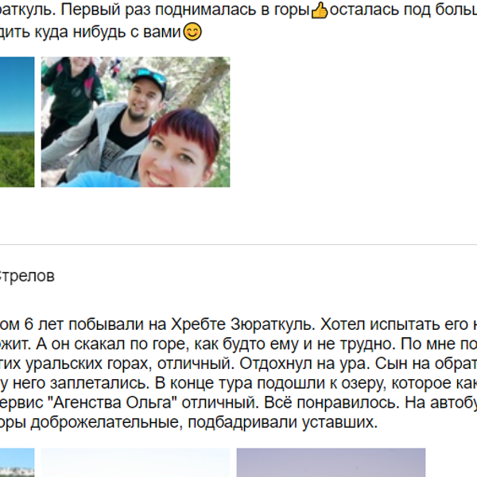This screenshot has height=477, width=477.
Task: Open the pale white photo at bottom
Action: click(x=135, y=463)
